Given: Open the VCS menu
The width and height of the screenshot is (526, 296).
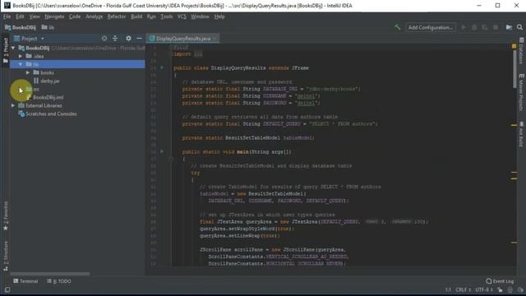Looking at the screenshot, I should tap(182, 16).
